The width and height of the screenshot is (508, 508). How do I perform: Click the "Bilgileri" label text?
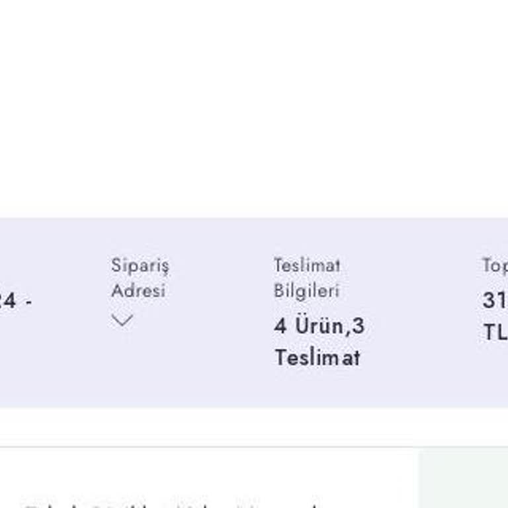click(x=306, y=290)
